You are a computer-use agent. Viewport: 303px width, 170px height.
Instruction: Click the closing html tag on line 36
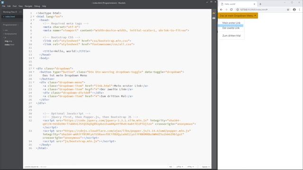[x=42, y=148]
